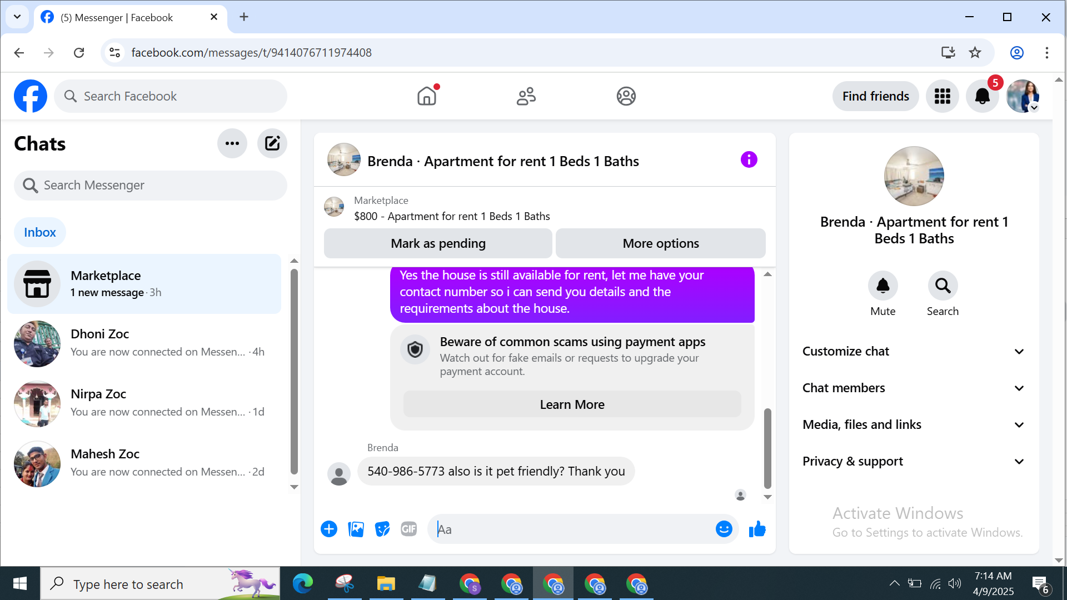Open Windows notification center
This screenshot has width=1067, height=600.
[1041, 584]
